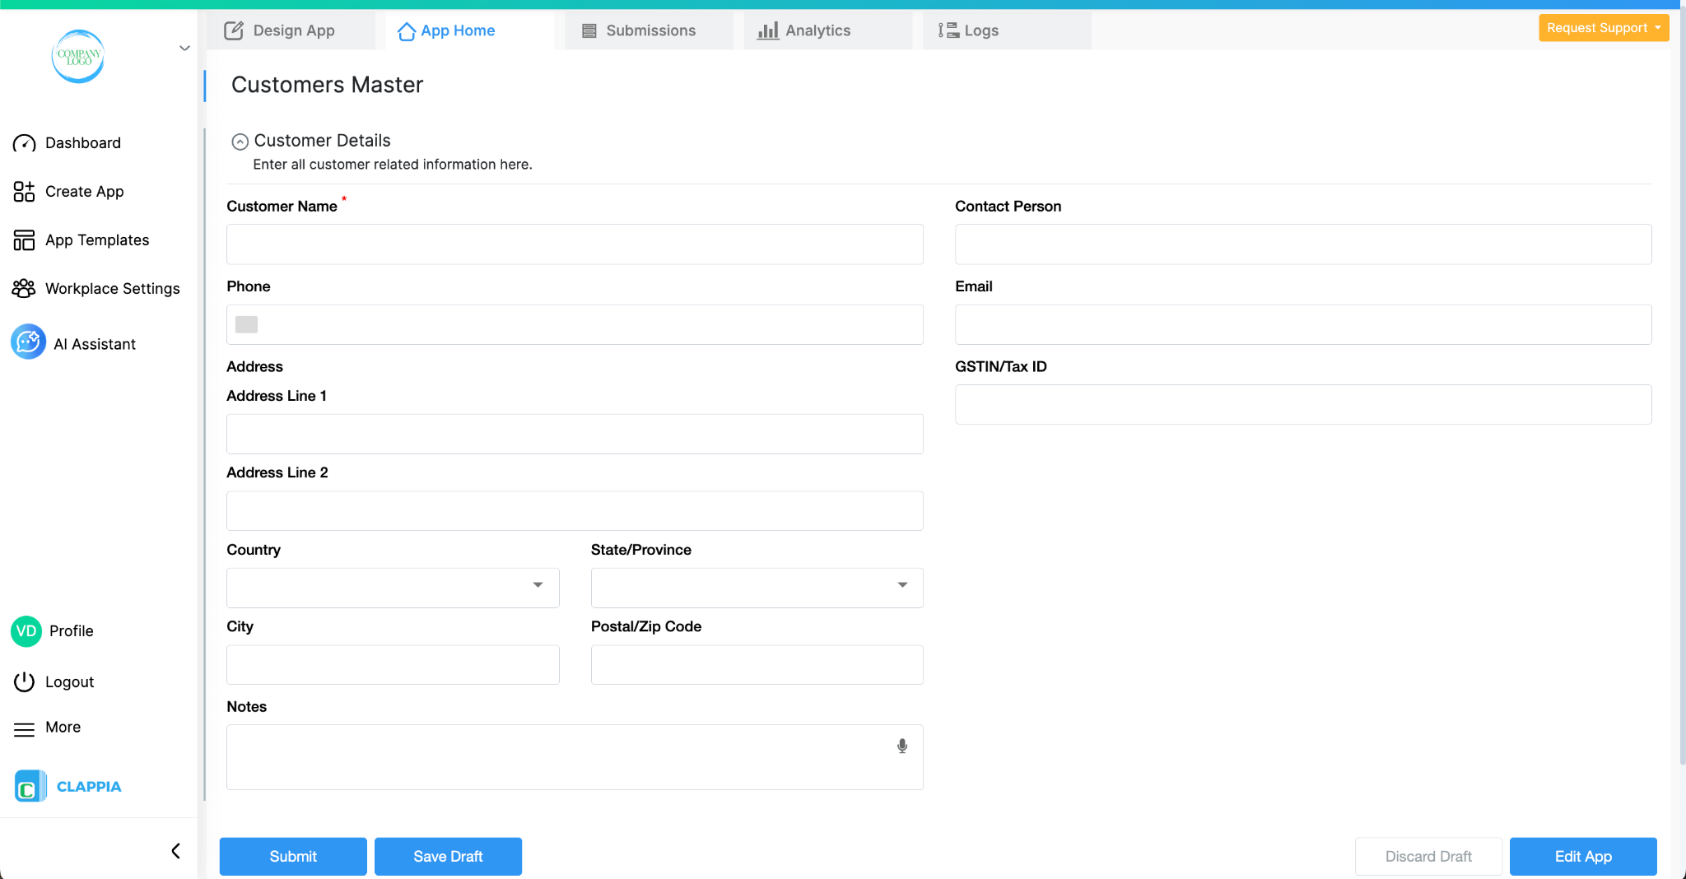Submit the customer form
Viewport: 1686px width, 879px height.
292,856
